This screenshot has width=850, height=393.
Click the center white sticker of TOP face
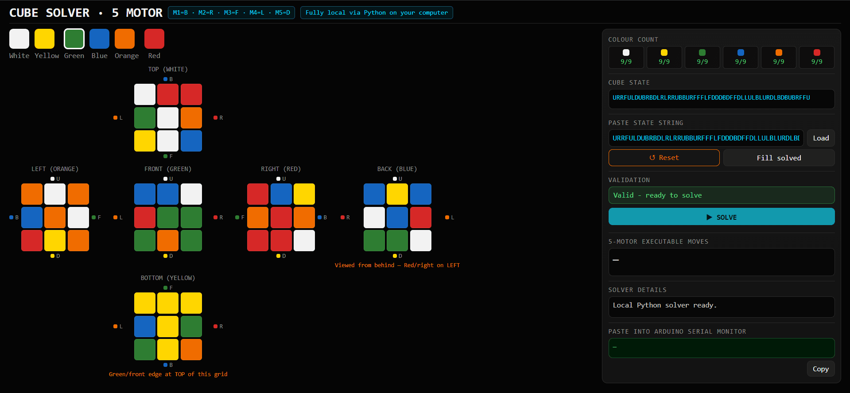pyautogui.click(x=168, y=118)
